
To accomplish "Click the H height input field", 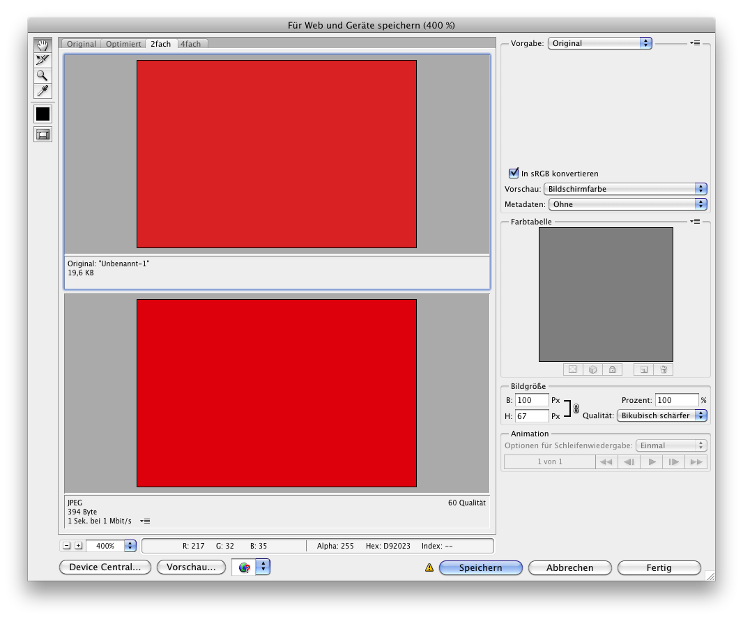I will tap(532, 415).
